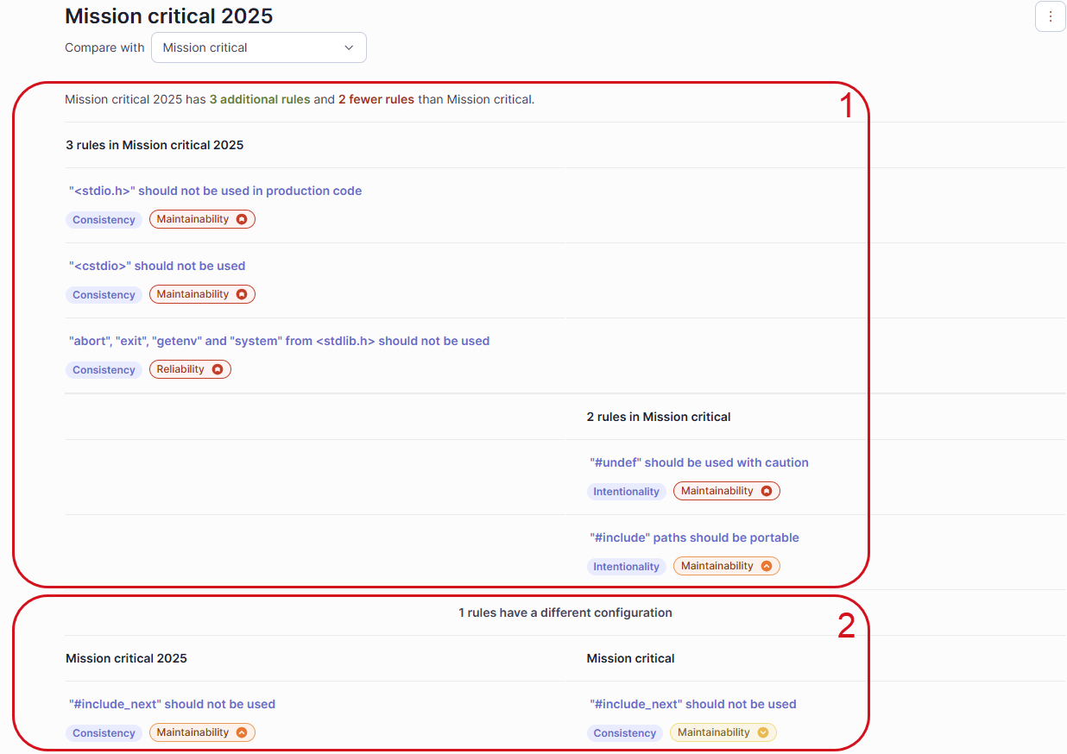Viewport: 1067px width, 754px height.
Task: Click right #include_next yellow Maintainability severity icon
Action: click(x=762, y=732)
